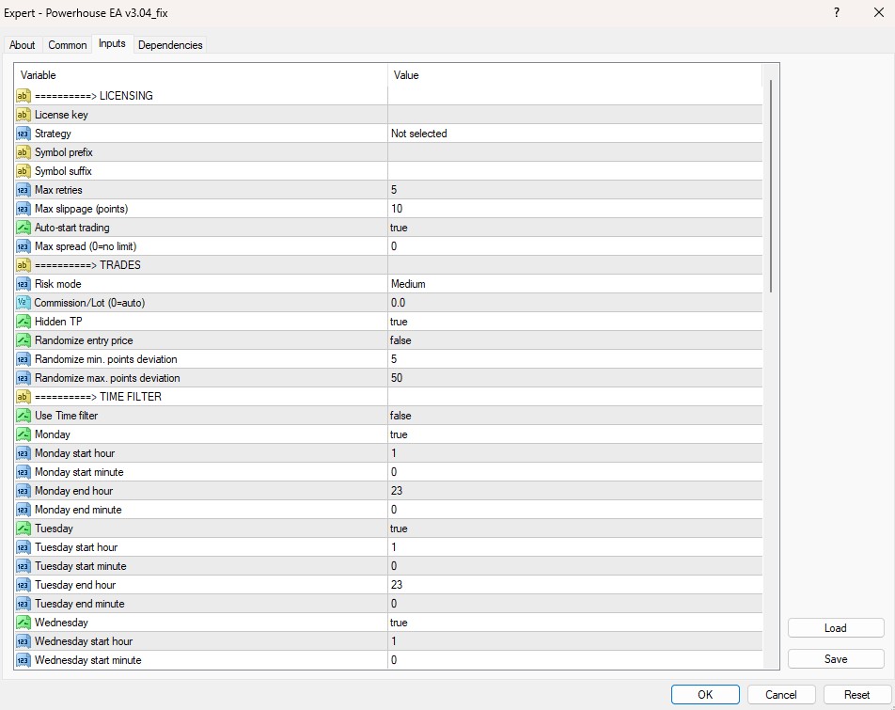Switch to the Common tab
Viewport: 895px width, 710px height.
[x=68, y=45]
